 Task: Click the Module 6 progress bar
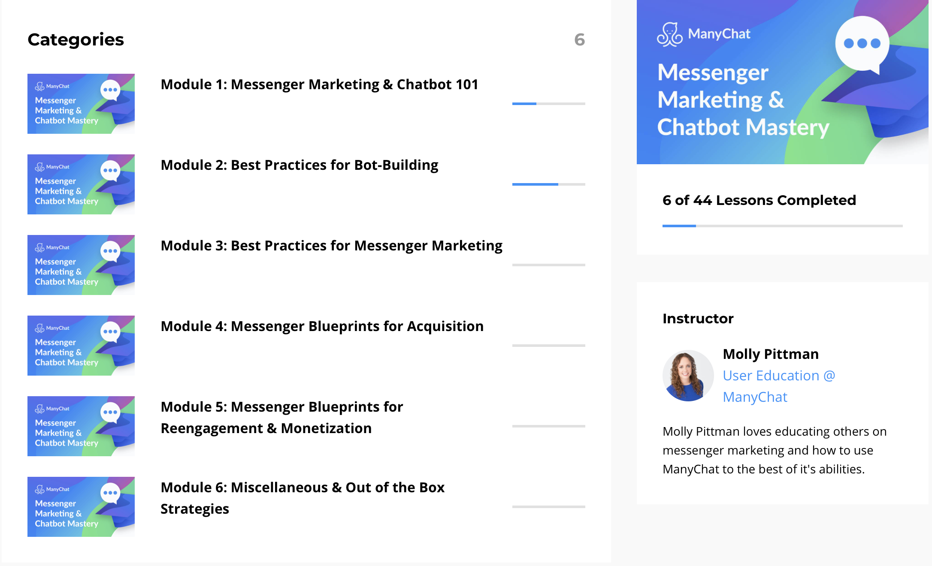pos(549,507)
